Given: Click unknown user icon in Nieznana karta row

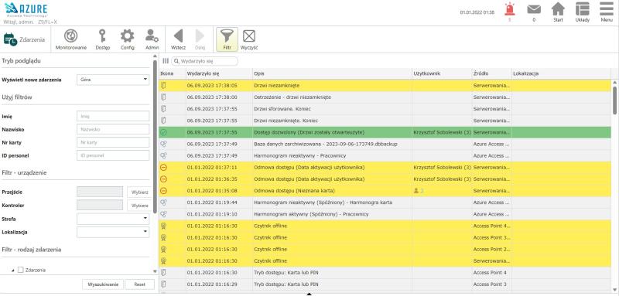Looking at the screenshot, I should click(x=416, y=191).
